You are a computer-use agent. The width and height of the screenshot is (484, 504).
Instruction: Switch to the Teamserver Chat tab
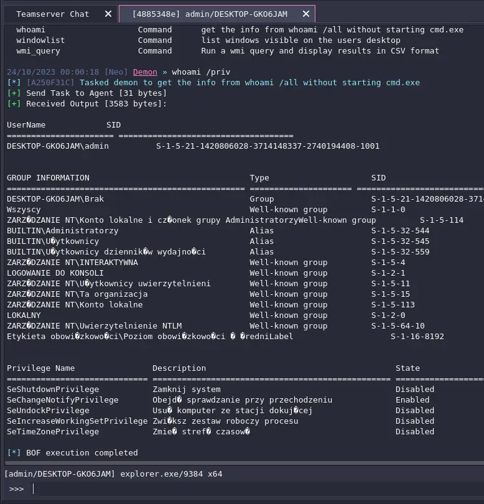tap(52, 14)
